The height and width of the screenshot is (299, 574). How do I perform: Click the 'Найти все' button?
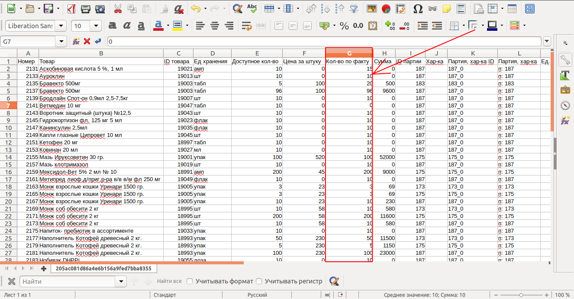169,281
